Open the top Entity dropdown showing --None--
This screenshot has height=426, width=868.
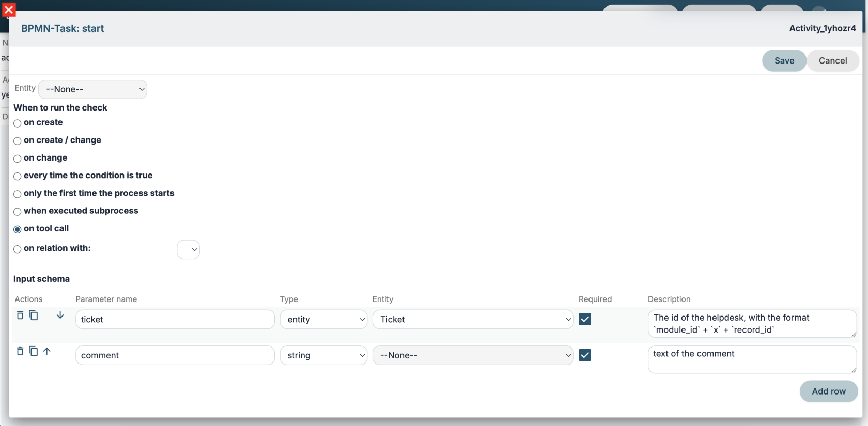93,89
